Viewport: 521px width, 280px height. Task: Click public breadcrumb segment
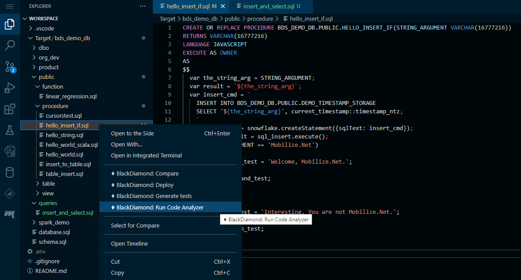pyautogui.click(x=232, y=19)
